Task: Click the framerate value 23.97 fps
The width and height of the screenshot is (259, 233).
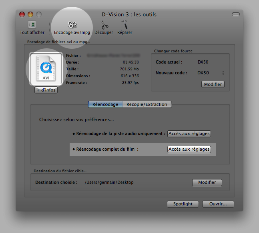Action: pyautogui.click(x=131, y=83)
